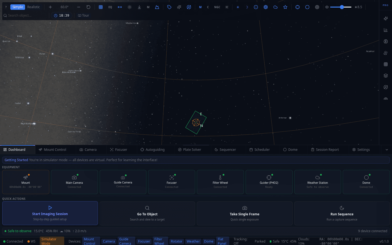The height and width of the screenshot is (245, 392).
Task: Open the 18:39 time picker
Action: click(x=62, y=16)
